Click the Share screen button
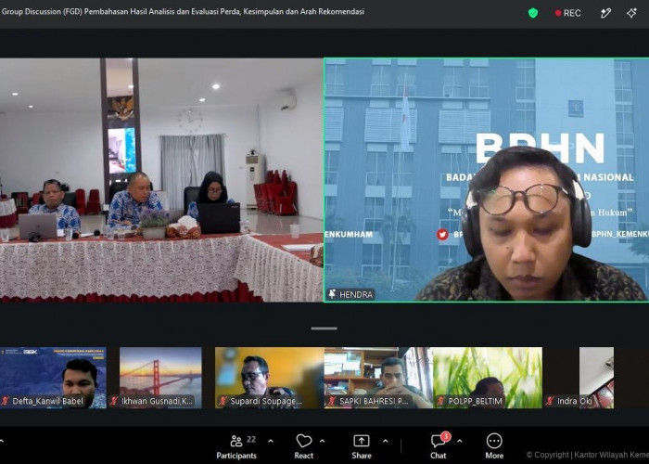 coord(362,446)
